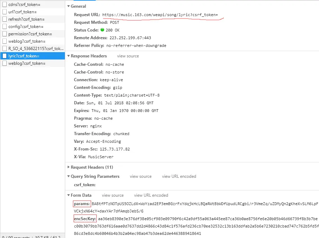
Task: Click the Server nginx value
Action: (x=96, y=126)
